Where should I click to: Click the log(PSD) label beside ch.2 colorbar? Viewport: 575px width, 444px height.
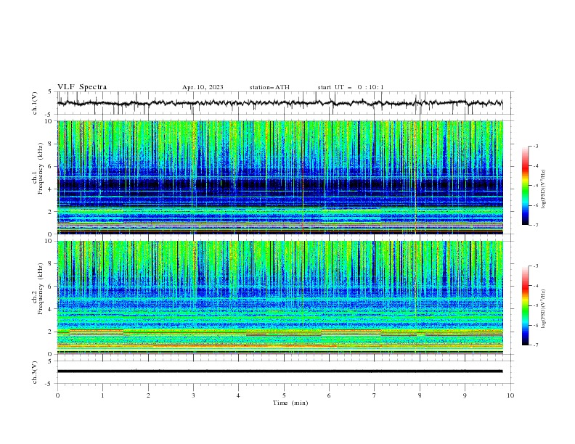(543, 309)
